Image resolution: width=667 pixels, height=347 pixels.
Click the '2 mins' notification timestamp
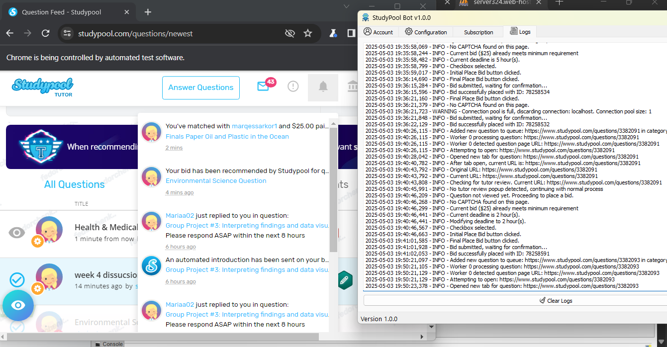point(174,148)
